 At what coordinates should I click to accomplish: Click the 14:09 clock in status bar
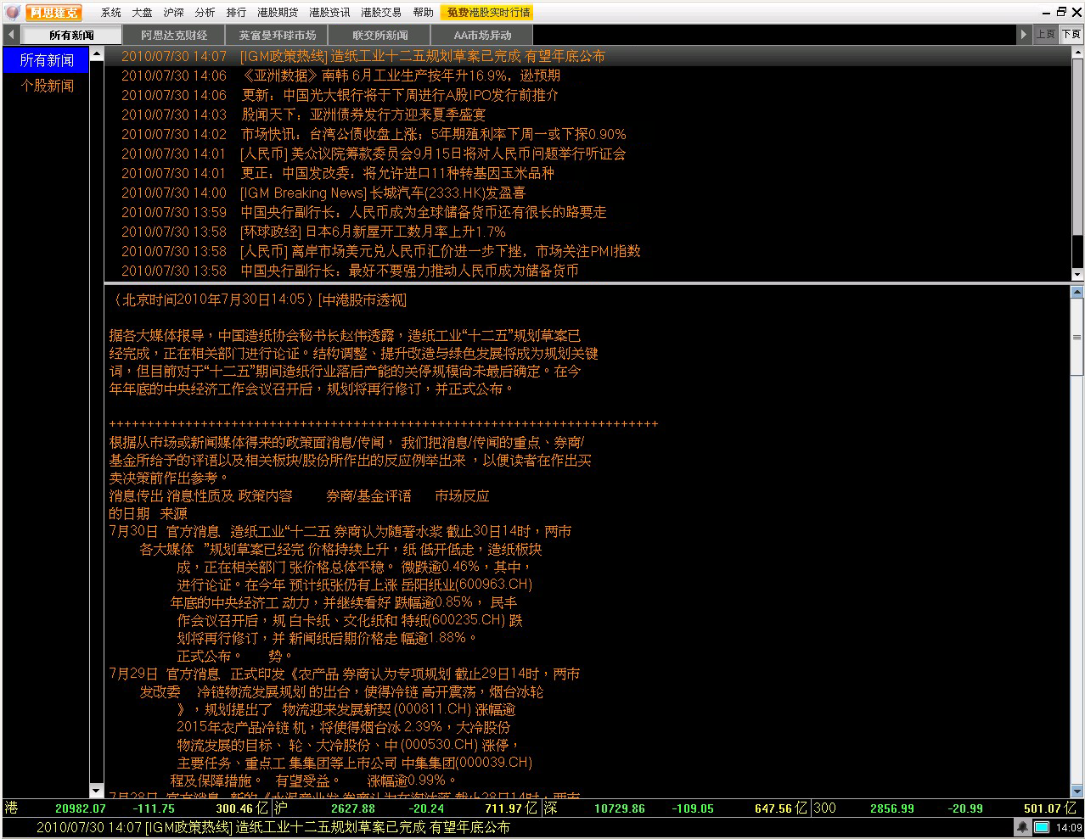tap(1069, 827)
